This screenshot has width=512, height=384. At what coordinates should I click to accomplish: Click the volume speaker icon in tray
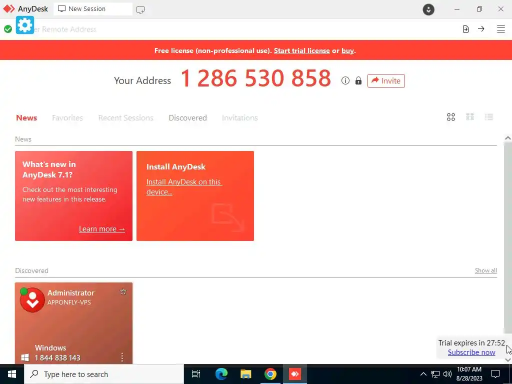point(447,374)
